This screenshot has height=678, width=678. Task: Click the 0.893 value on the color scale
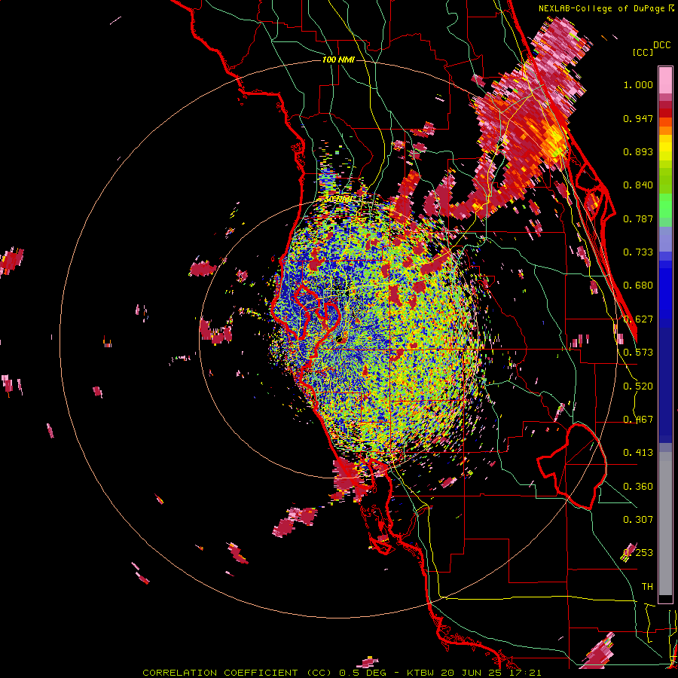pos(638,151)
